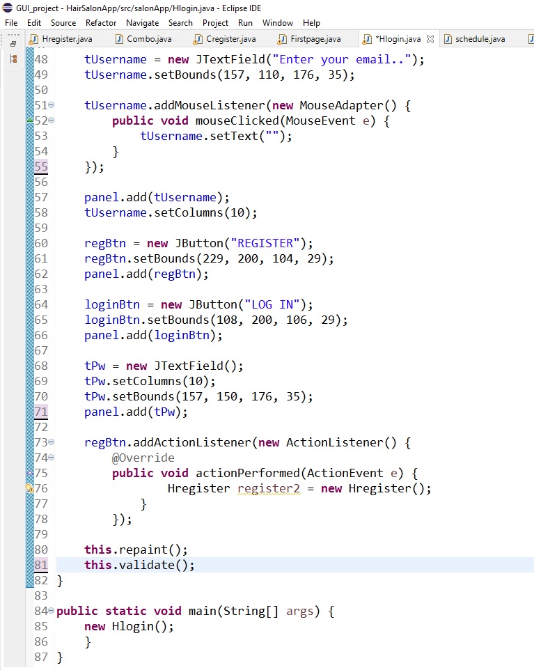The image size is (534, 670).
Task: Collapse the main method fold at line 84
Action: pos(52,611)
